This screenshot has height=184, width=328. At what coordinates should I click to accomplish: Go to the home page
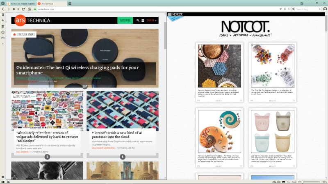coord(29,9)
